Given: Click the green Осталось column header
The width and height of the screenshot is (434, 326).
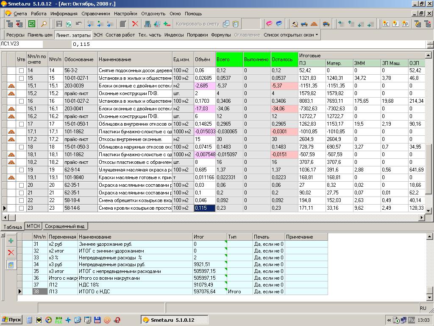Looking at the screenshot, I should click(x=284, y=59).
